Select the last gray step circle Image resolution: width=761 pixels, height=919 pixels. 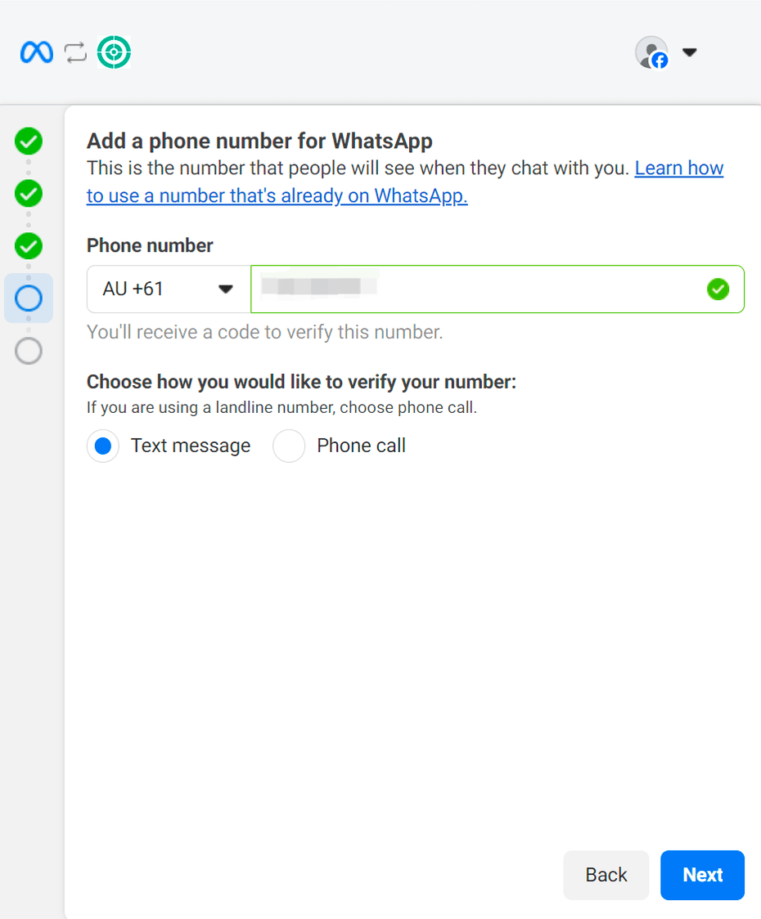[29, 351]
